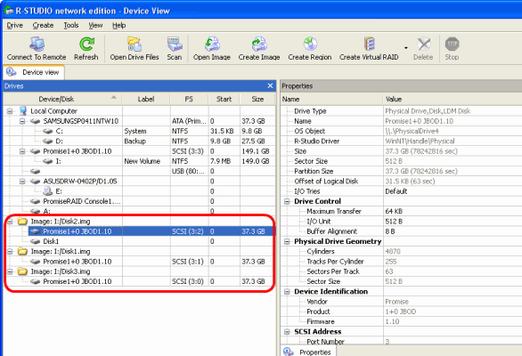Screen dimensions: 522x356
Task: Click the Value column header in Properties
Action: (453, 99)
